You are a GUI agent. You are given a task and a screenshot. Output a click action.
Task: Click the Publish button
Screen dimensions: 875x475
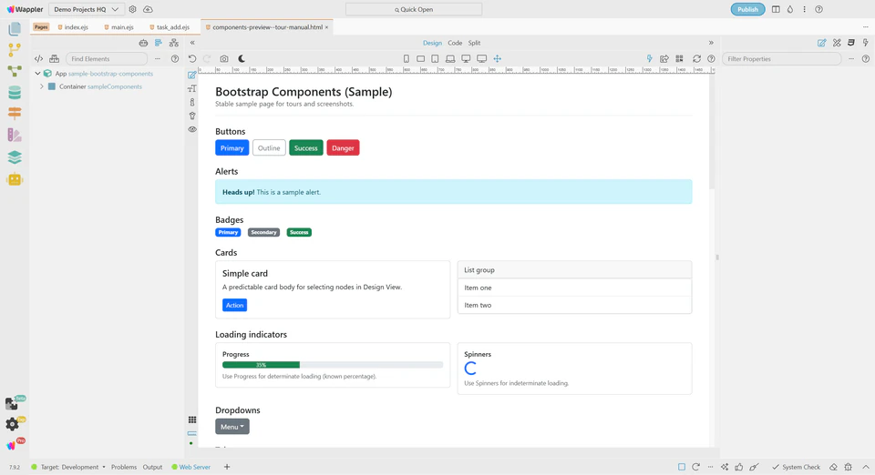747,9
